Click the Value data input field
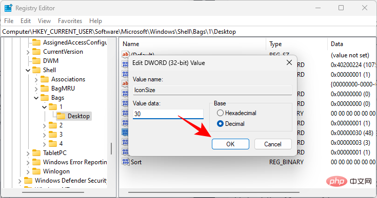The height and width of the screenshot is (198, 377). [168, 114]
